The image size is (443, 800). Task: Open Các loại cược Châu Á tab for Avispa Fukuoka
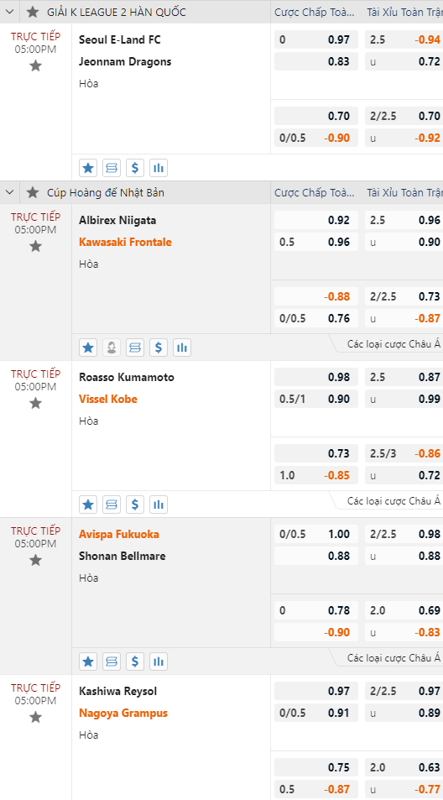click(393, 657)
